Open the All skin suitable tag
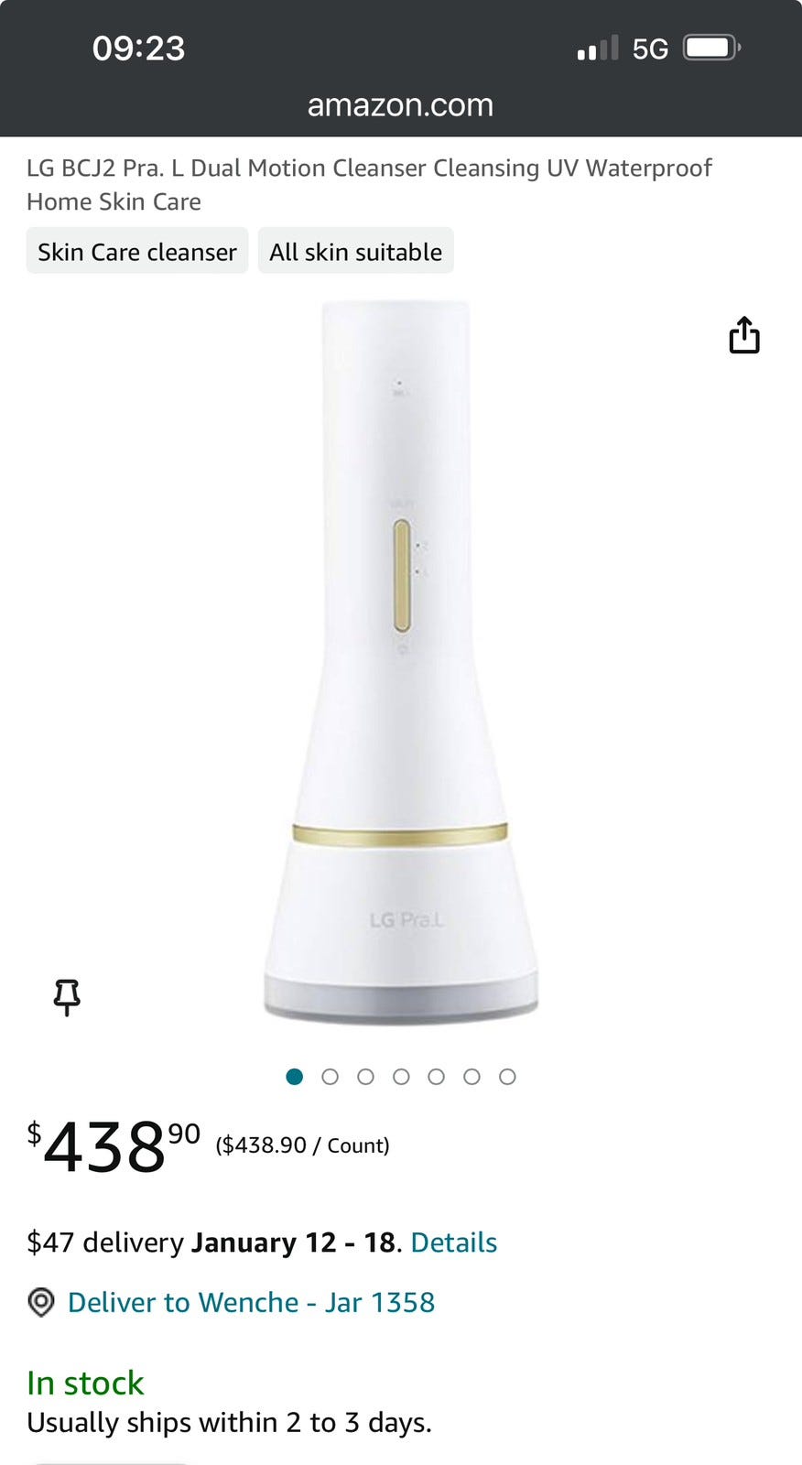 (355, 251)
